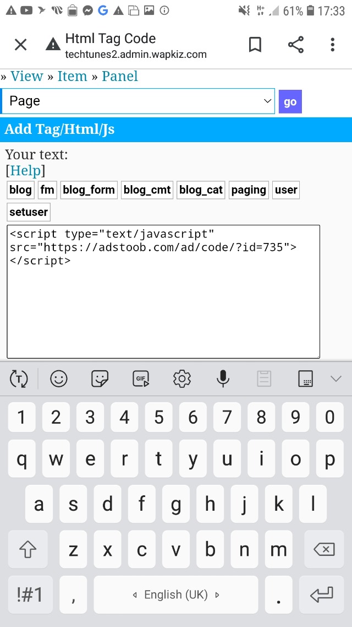The width and height of the screenshot is (352, 627).
Task: Open the keyboard emoji picker
Action: [59, 379]
